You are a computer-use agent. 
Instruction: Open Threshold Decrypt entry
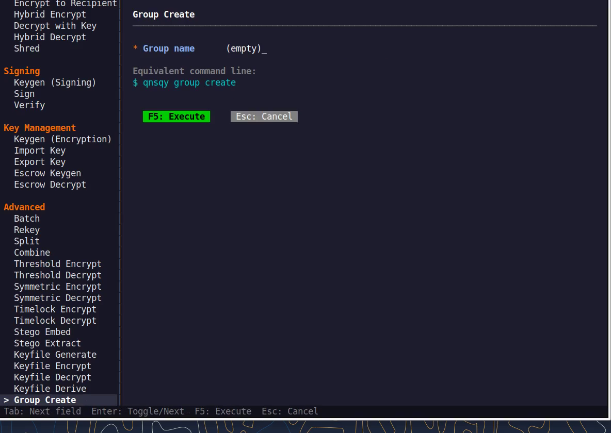point(58,275)
